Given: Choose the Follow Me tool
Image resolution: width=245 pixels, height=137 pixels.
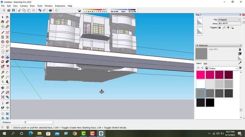Looking at the screenshot, I should tap(7, 62).
